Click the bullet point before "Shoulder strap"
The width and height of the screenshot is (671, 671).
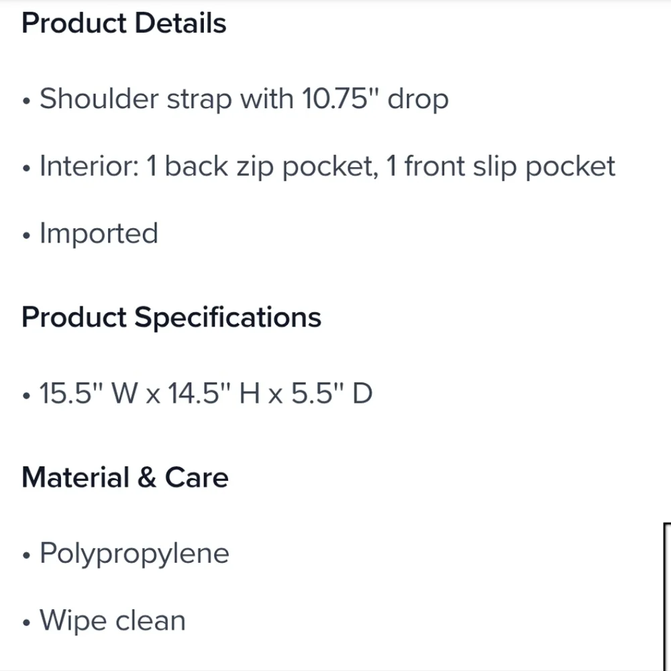click(26, 102)
